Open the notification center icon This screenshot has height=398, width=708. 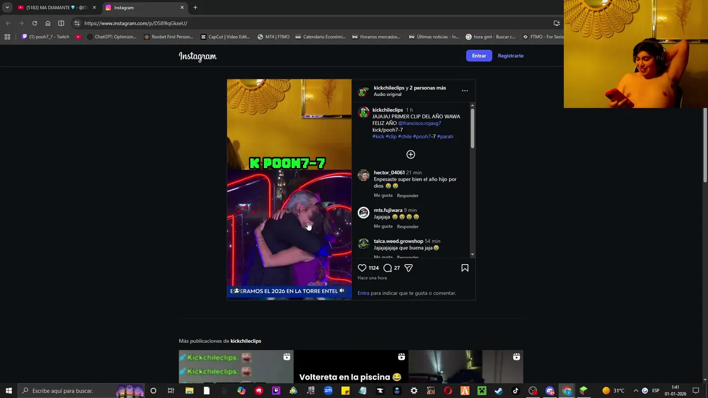click(x=696, y=391)
